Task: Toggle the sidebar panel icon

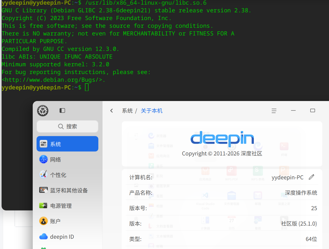Action: click(x=62, y=110)
